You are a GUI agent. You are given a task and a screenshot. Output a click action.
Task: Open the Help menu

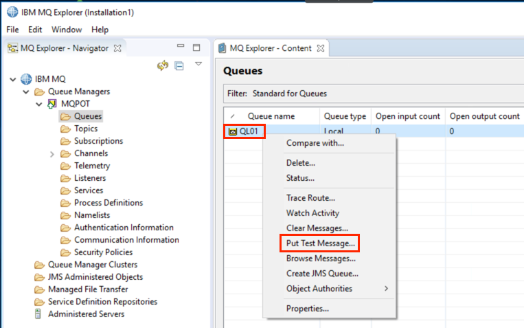click(x=100, y=30)
